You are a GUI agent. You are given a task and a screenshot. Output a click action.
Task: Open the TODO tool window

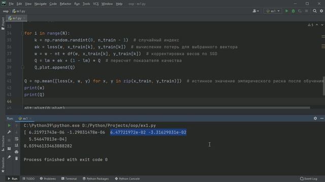coord(28,178)
